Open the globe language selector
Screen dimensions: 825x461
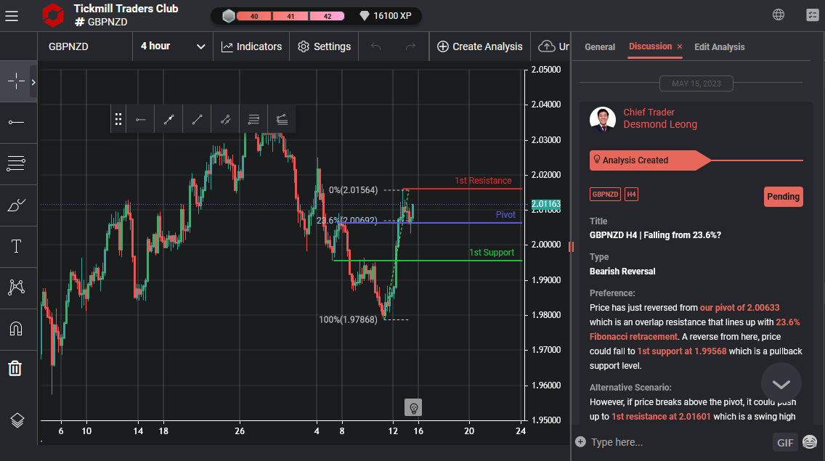point(779,15)
